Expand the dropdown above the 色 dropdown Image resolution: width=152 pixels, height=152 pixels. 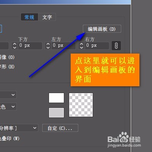pos(8,95)
